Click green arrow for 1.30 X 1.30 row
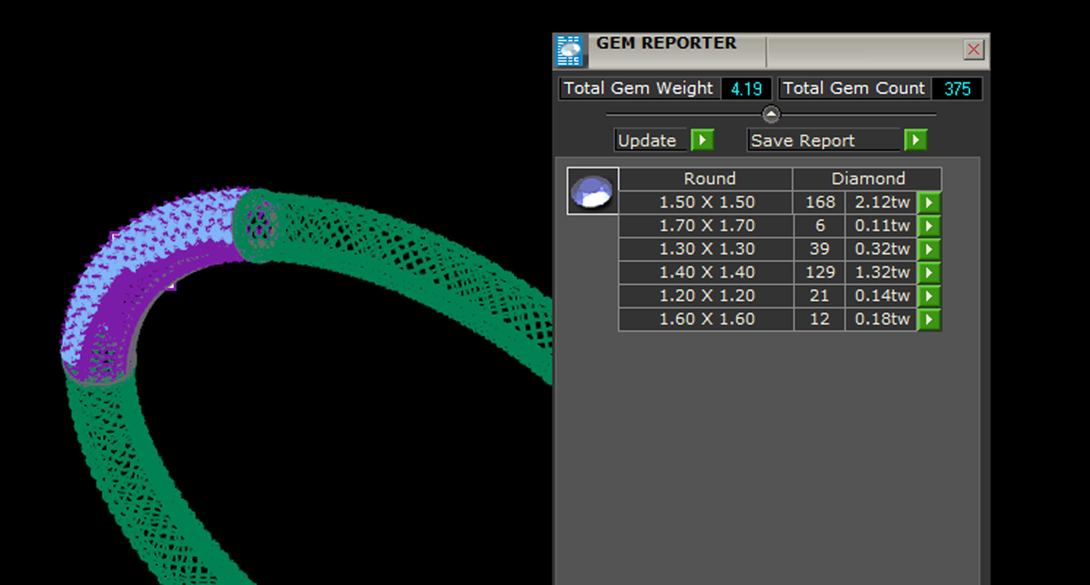The image size is (1090, 585). (x=929, y=249)
